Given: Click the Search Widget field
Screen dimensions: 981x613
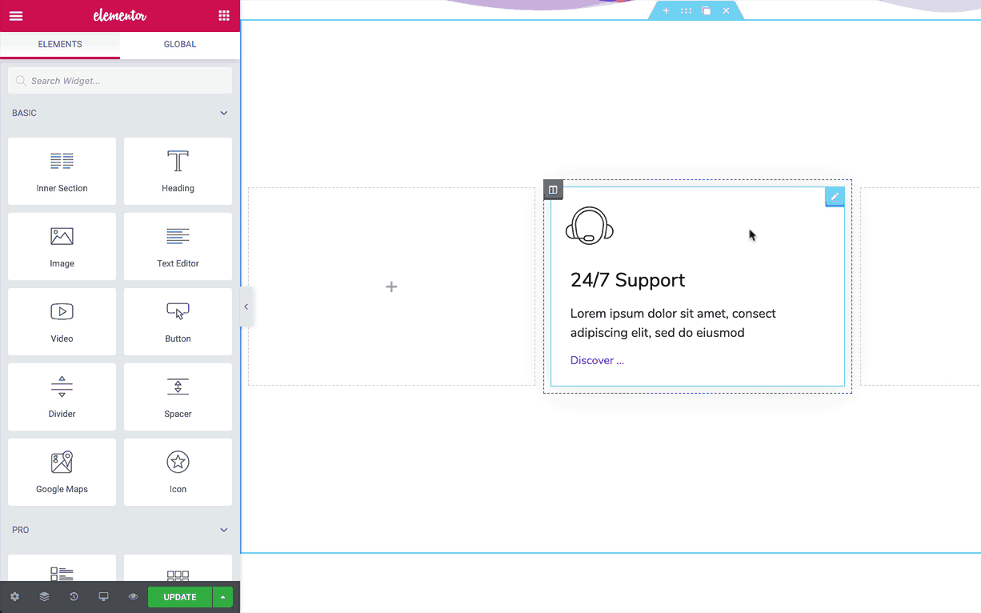Looking at the screenshot, I should [x=120, y=81].
